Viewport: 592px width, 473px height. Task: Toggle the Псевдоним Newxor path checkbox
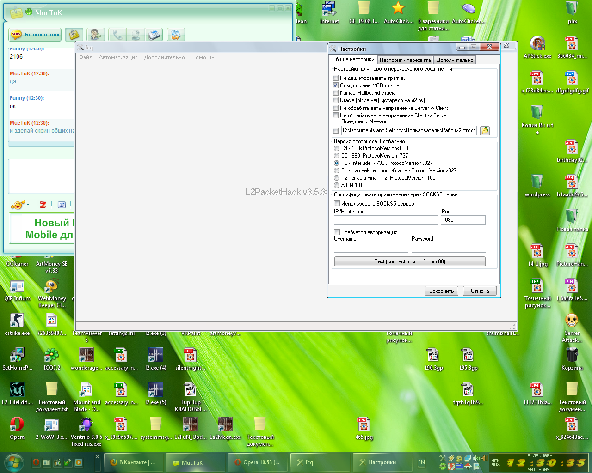pyautogui.click(x=336, y=131)
